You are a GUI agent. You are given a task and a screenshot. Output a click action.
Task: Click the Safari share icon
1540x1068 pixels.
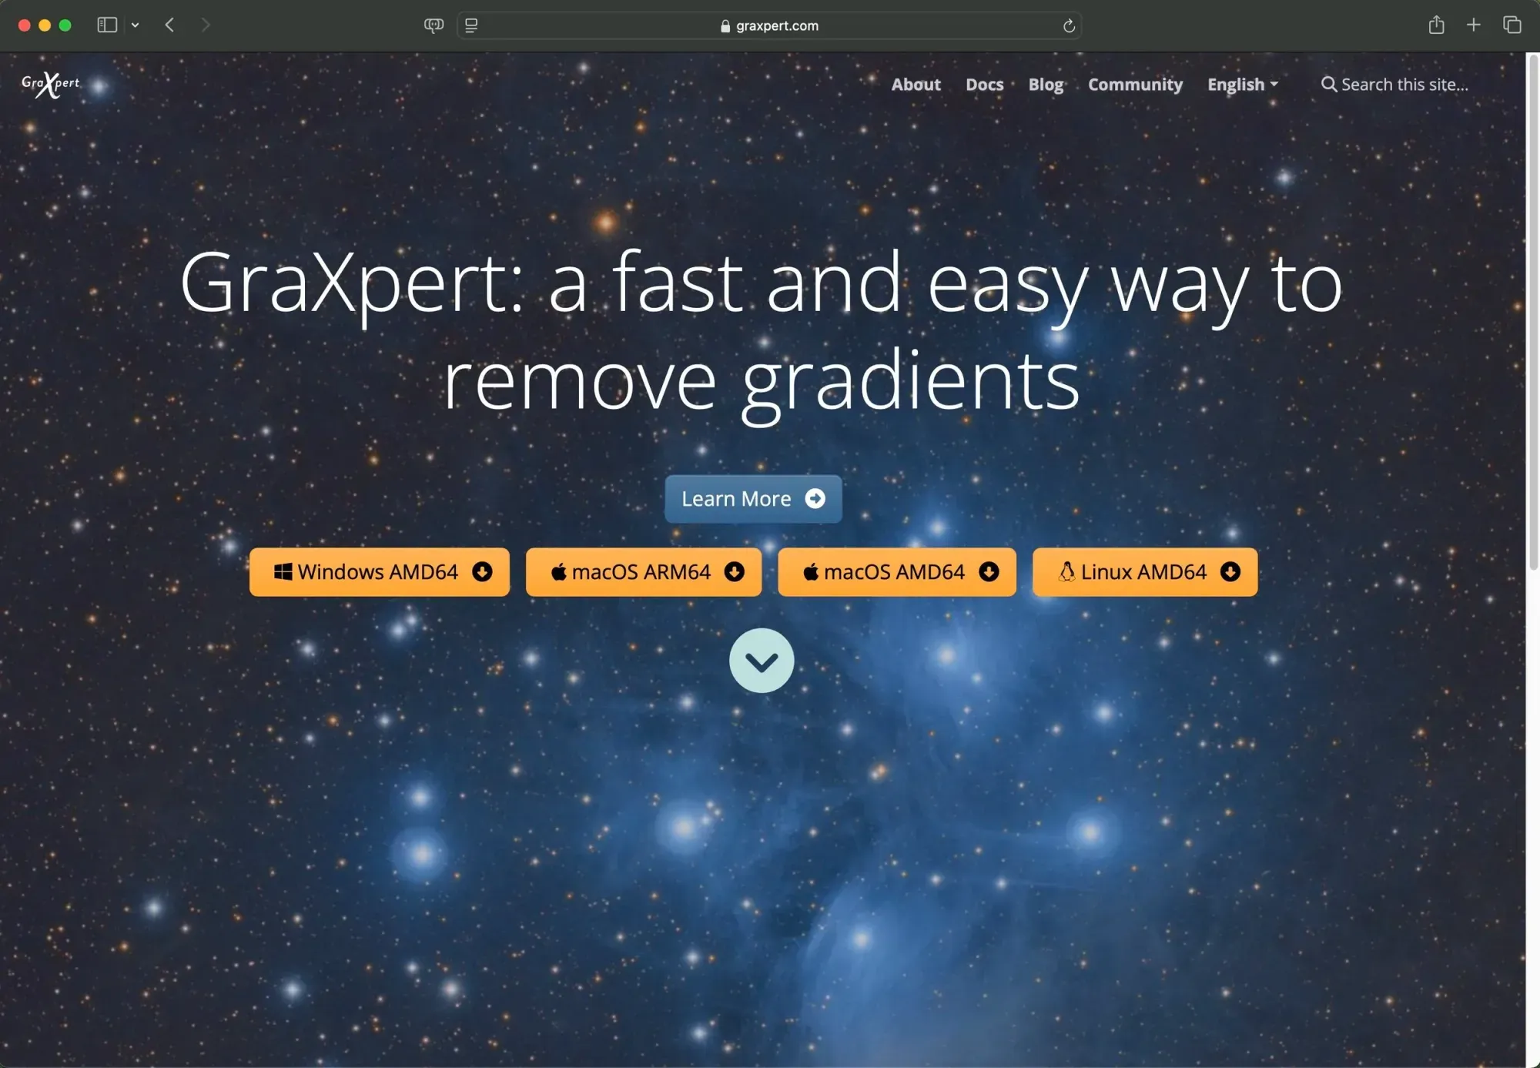coord(1436,25)
